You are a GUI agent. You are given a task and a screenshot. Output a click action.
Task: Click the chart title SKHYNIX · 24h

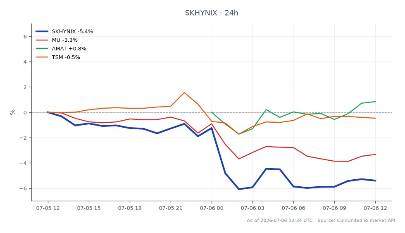pos(211,13)
